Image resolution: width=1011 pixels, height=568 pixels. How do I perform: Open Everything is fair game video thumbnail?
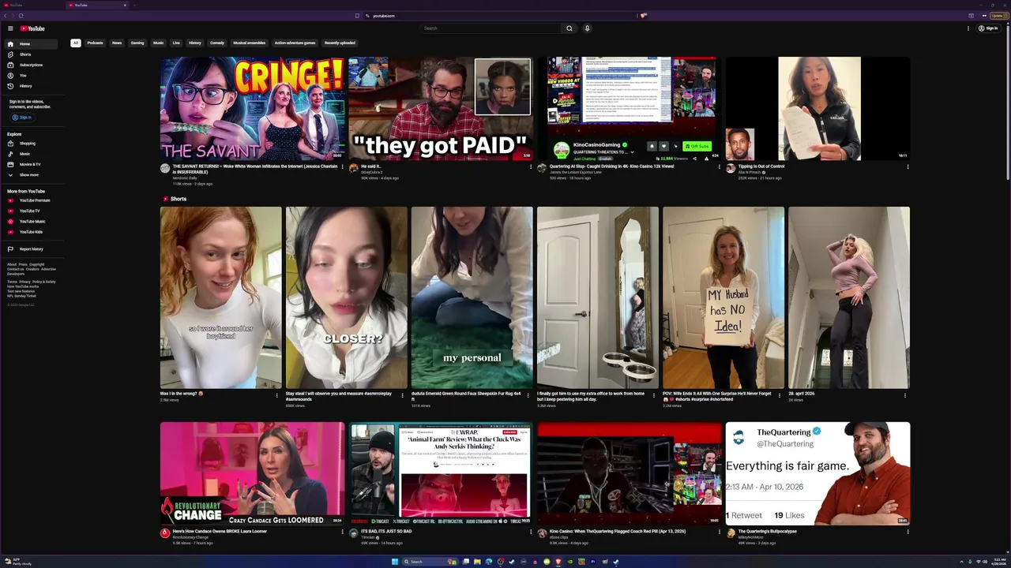pyautogui.click(x=817, y=473)
